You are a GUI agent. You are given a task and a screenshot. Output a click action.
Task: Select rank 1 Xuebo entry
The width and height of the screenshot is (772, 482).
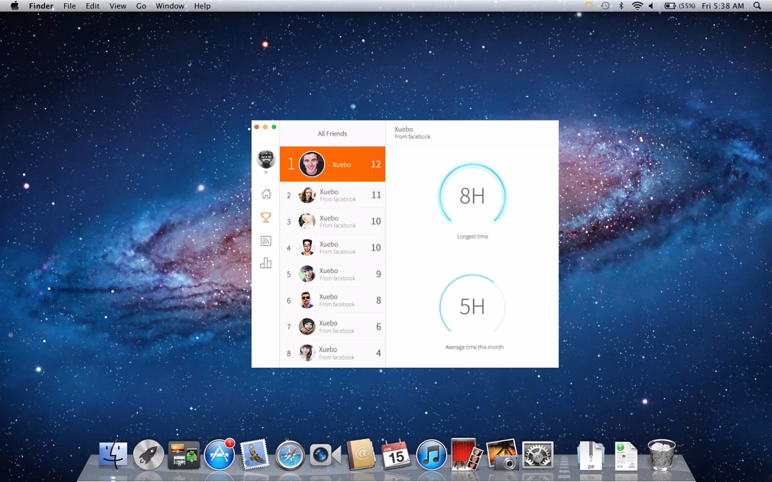[x=332, y=164]
